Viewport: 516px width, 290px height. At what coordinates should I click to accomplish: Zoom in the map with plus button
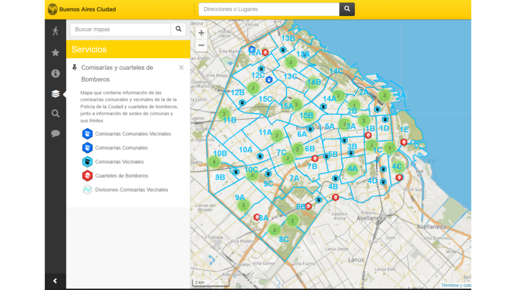coord(201,33)
